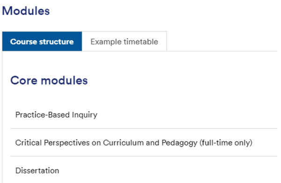Viewport: 281px width, 183px height.
Task: Click the "(full-time only)" note text
Action: (226, 143)
